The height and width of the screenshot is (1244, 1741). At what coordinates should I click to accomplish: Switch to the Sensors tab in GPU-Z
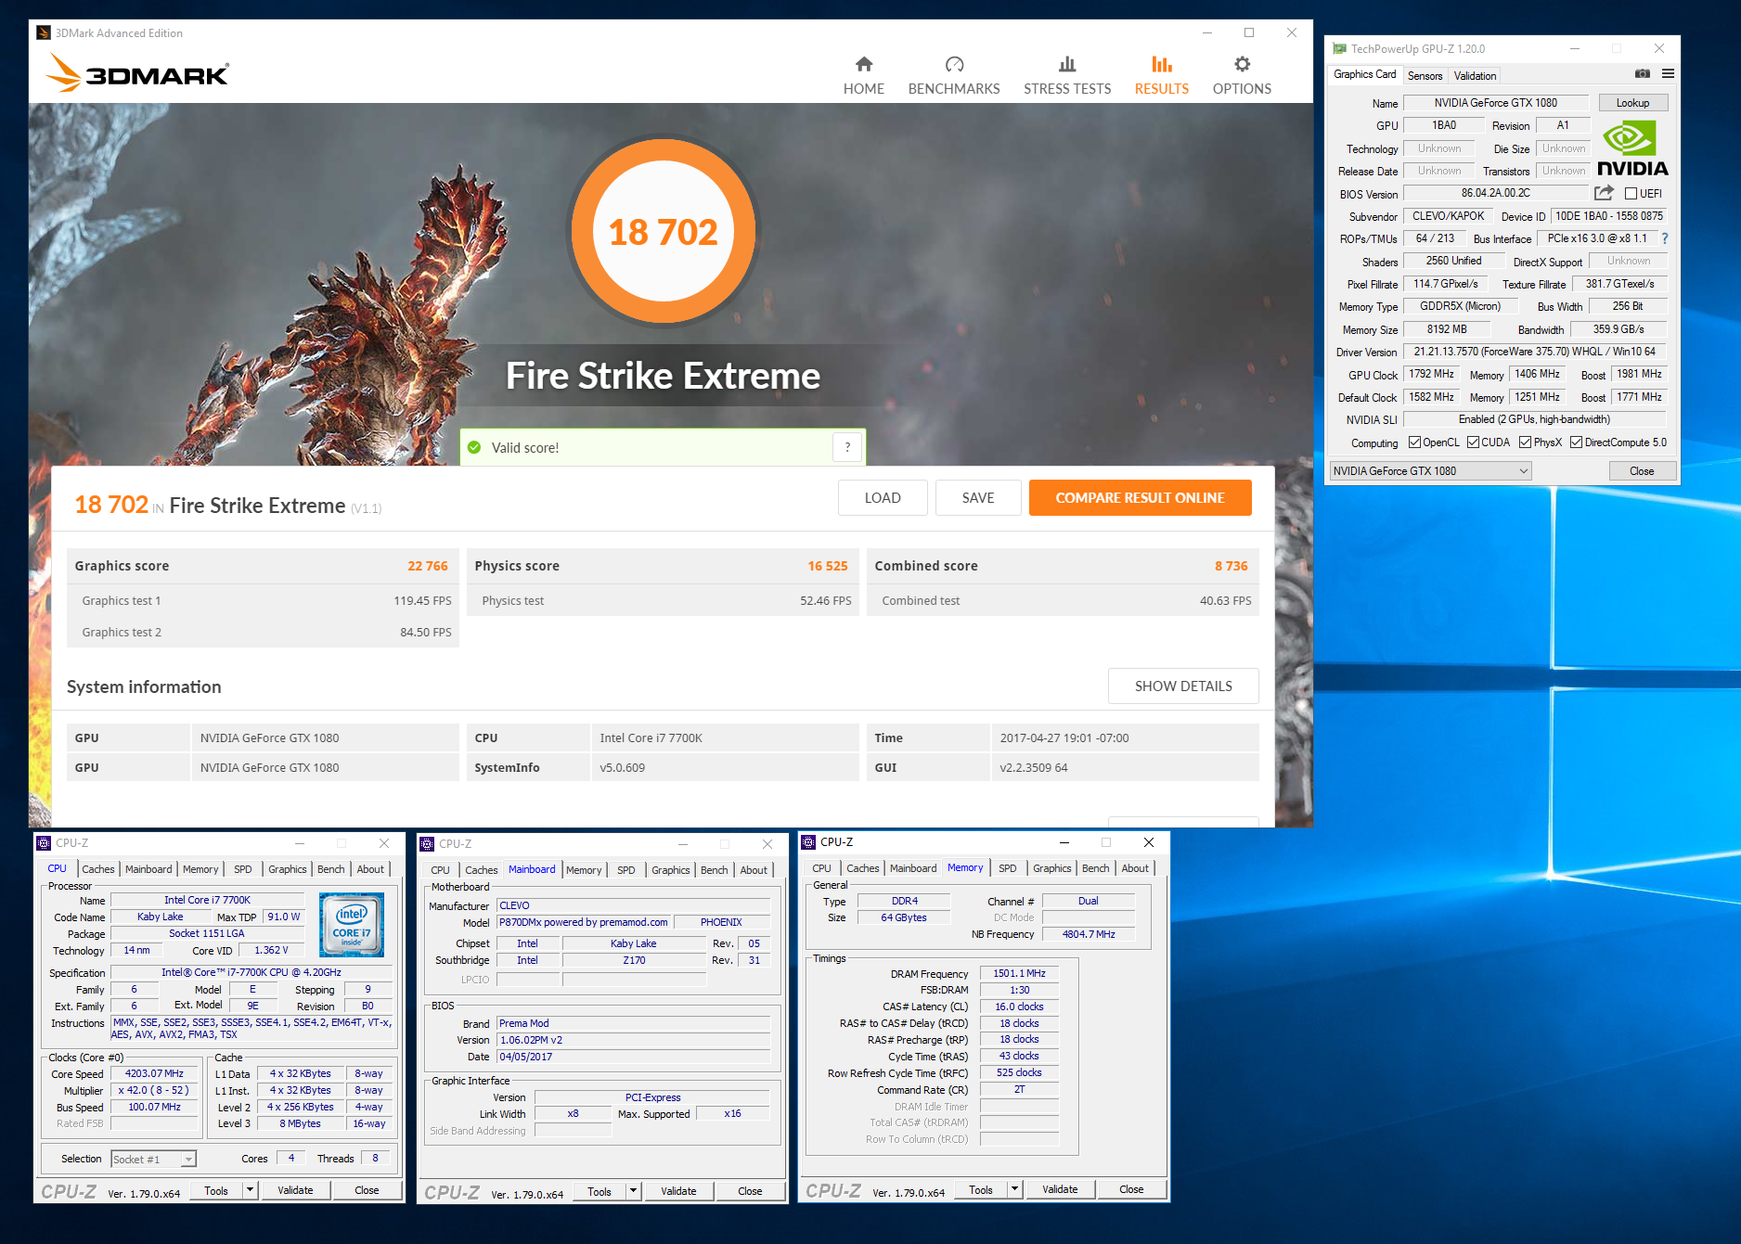(x=1425, y=76)
